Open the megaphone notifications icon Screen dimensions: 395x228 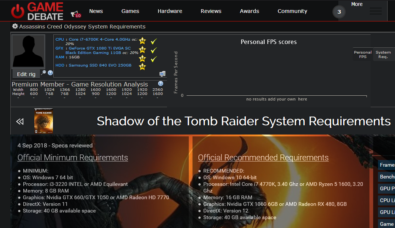(76, 14)
